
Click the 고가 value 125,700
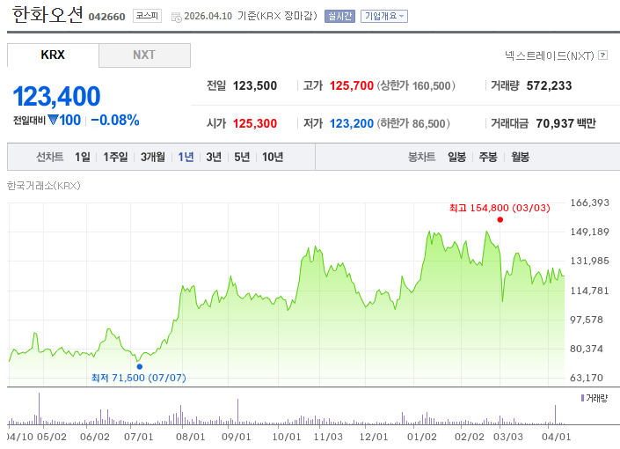click(x=352, y=86)
